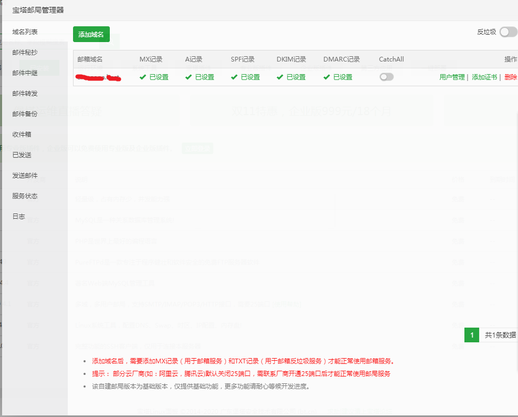Click the MX记录 column header
Screen dimensions: 518x417
tap(151, 59)
